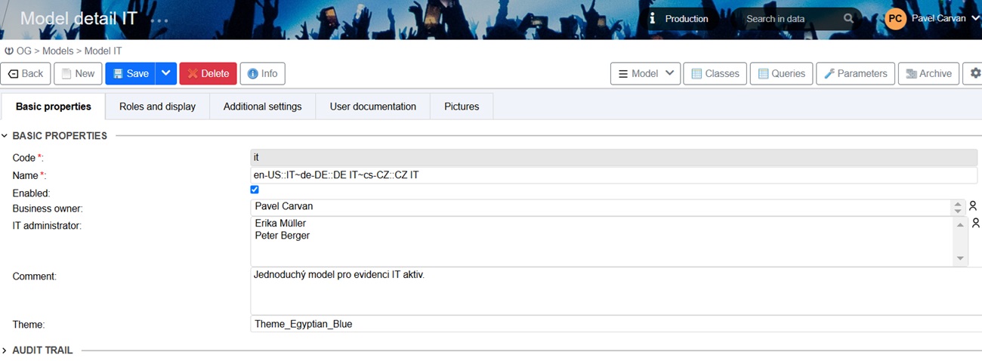Click the home icon before the breadcrumb
The width and height of the screenshot is (982, 361).
coord(9,51)
